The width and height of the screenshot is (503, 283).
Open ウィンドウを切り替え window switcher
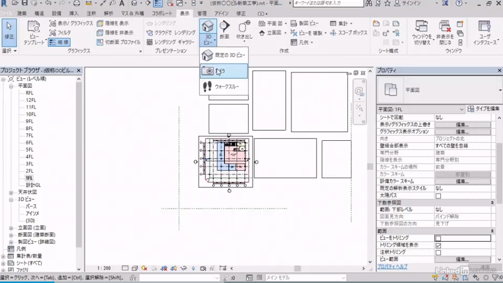(x=421, y=32)
